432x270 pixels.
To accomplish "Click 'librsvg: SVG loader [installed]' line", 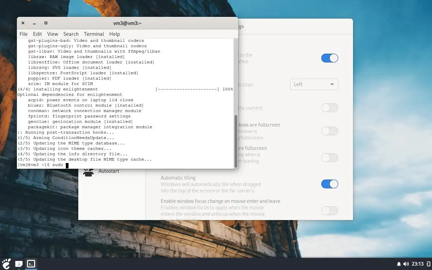I will pos(70,67).
